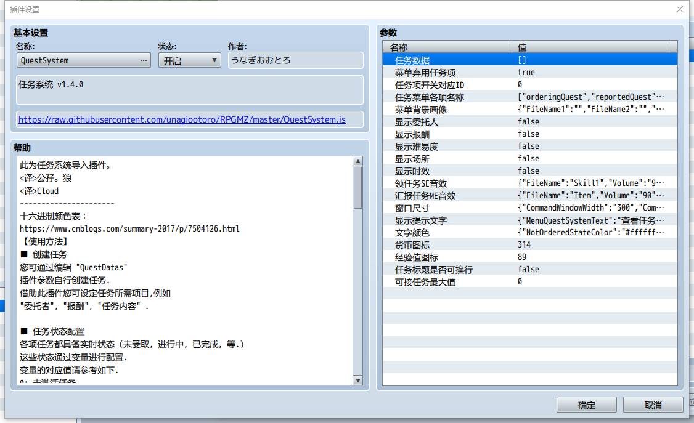The image size is (694, 423).
Task: Click the value 314 for 货币图标
Action: [x=524, y=244]
